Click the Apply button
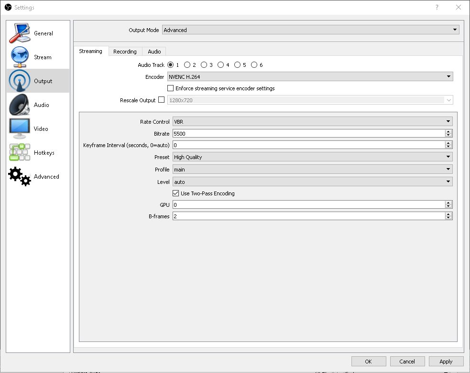Screen dimensions: 470x373 pos(446,361)
